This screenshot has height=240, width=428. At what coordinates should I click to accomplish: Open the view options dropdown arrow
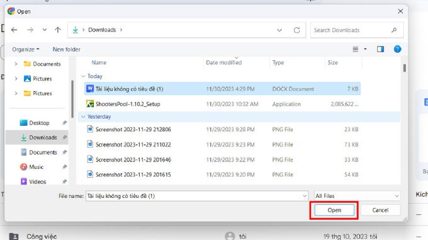(365, 49)
